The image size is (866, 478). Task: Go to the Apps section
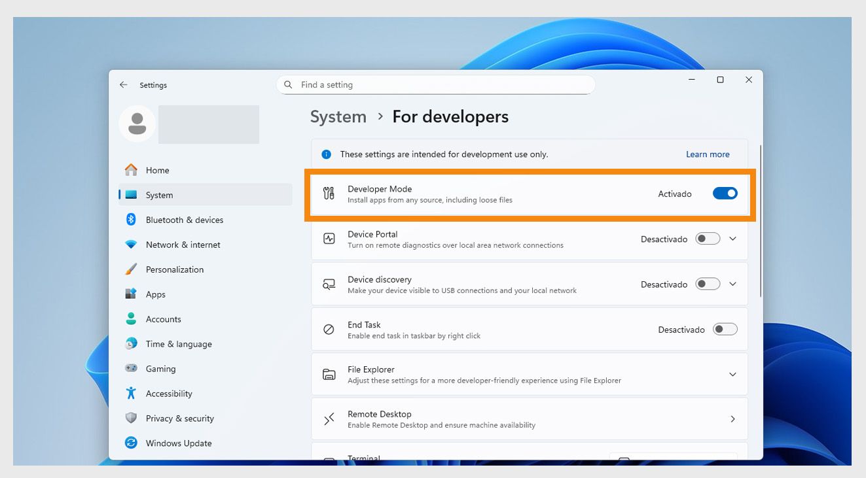click(x=206, y=294)
